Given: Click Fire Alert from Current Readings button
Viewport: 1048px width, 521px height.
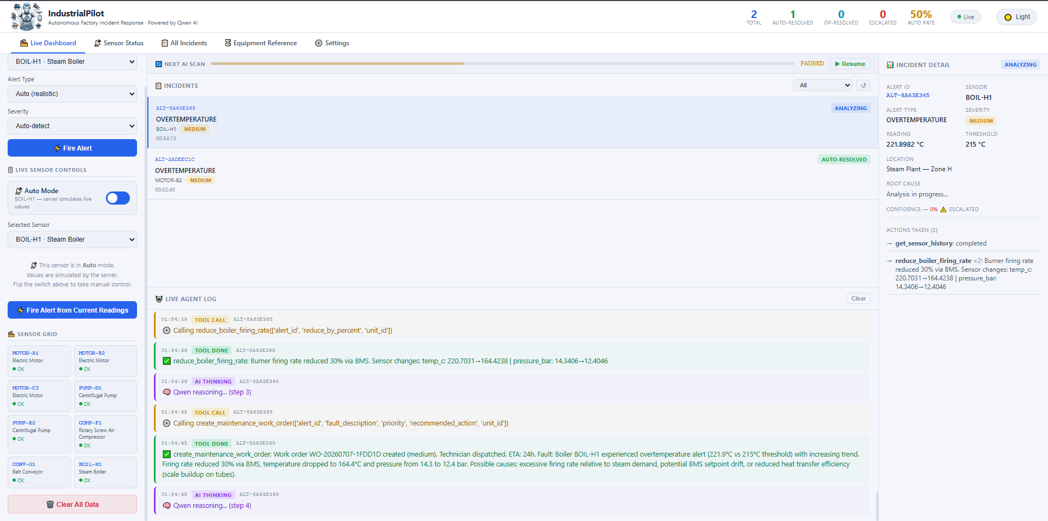Looking at the screenshot, I should 72,310.
